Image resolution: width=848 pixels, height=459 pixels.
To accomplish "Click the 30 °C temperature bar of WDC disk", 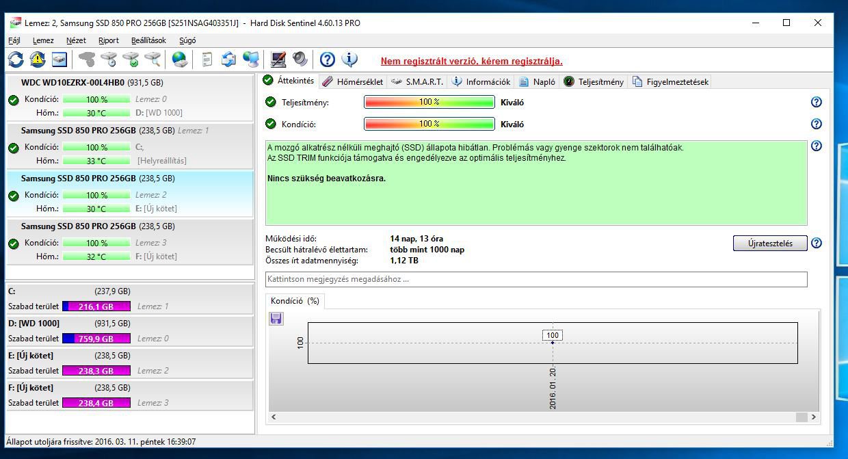I will coord(96,113).
